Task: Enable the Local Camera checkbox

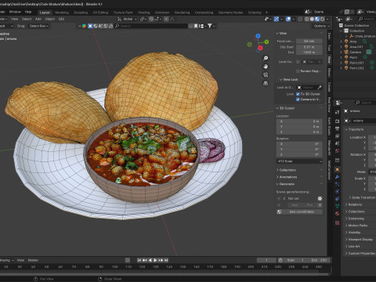Action: point(298,62)
